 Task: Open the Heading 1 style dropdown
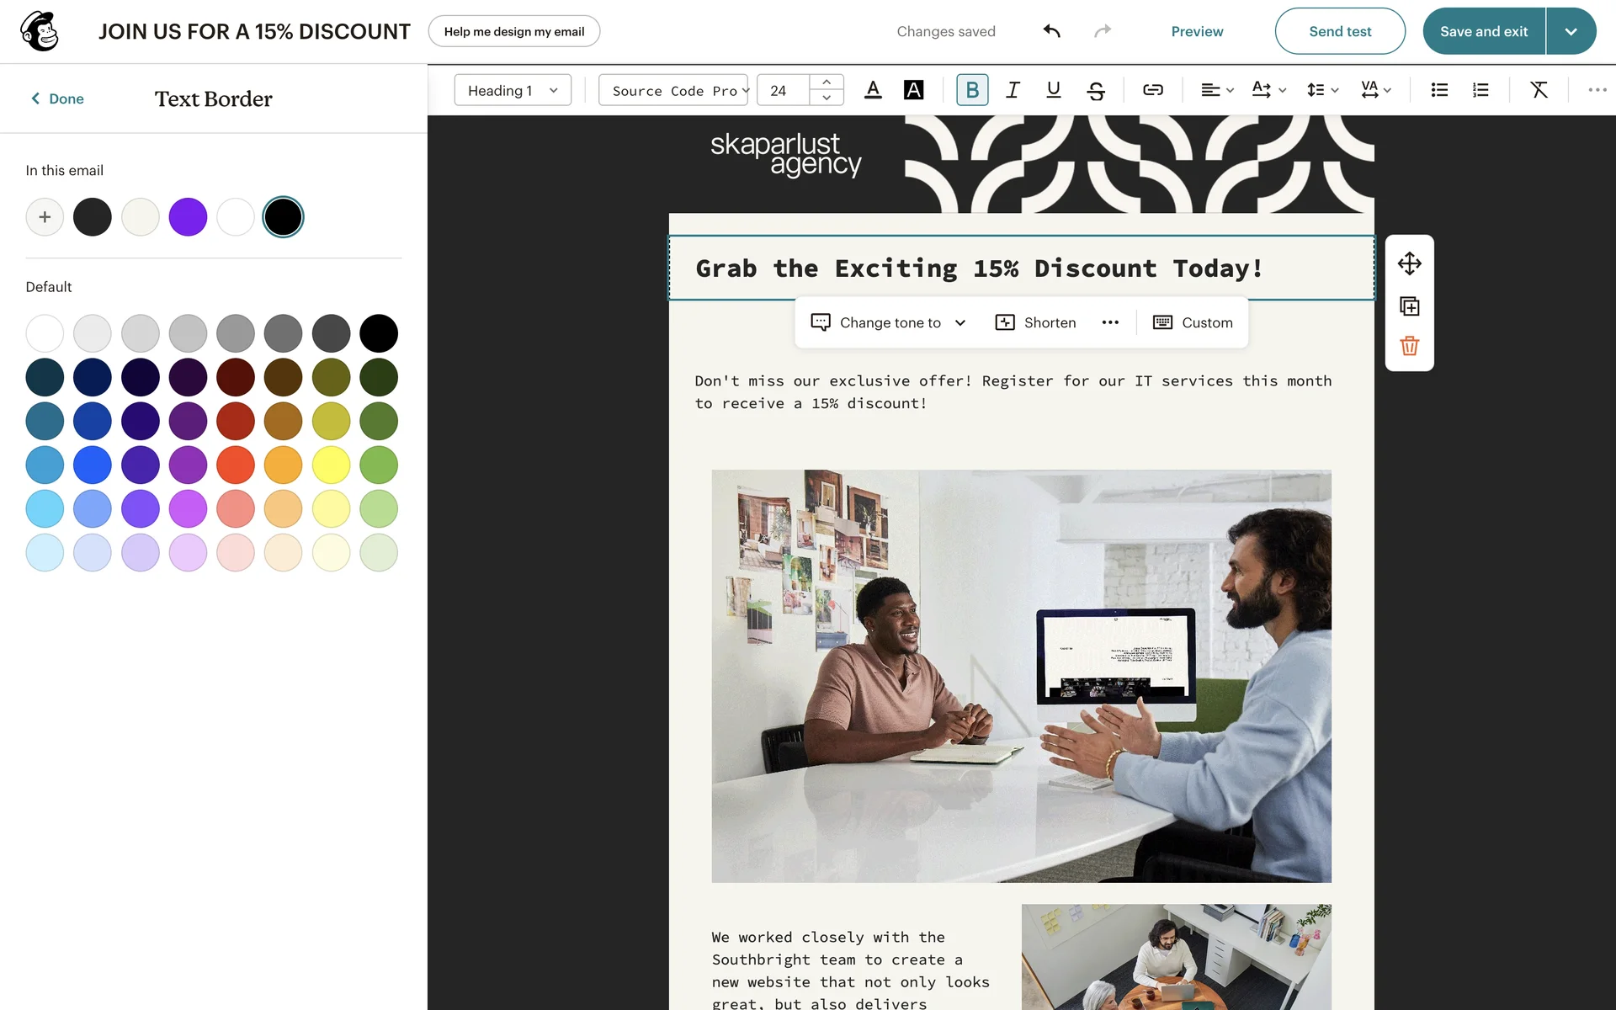513,90
